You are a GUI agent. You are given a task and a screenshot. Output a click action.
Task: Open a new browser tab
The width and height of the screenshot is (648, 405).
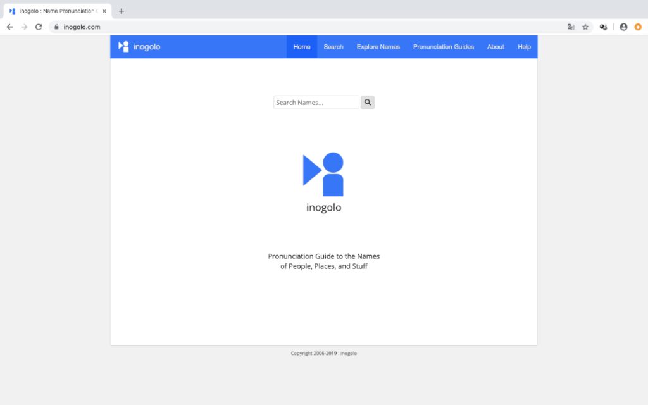[121, 11]
